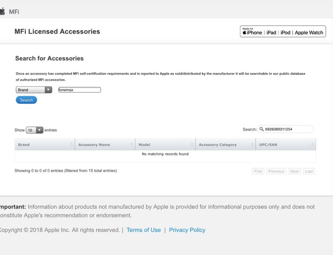Sort by Accessory Name column arrows
Screen dimensions: 333x255
point(131,144)
